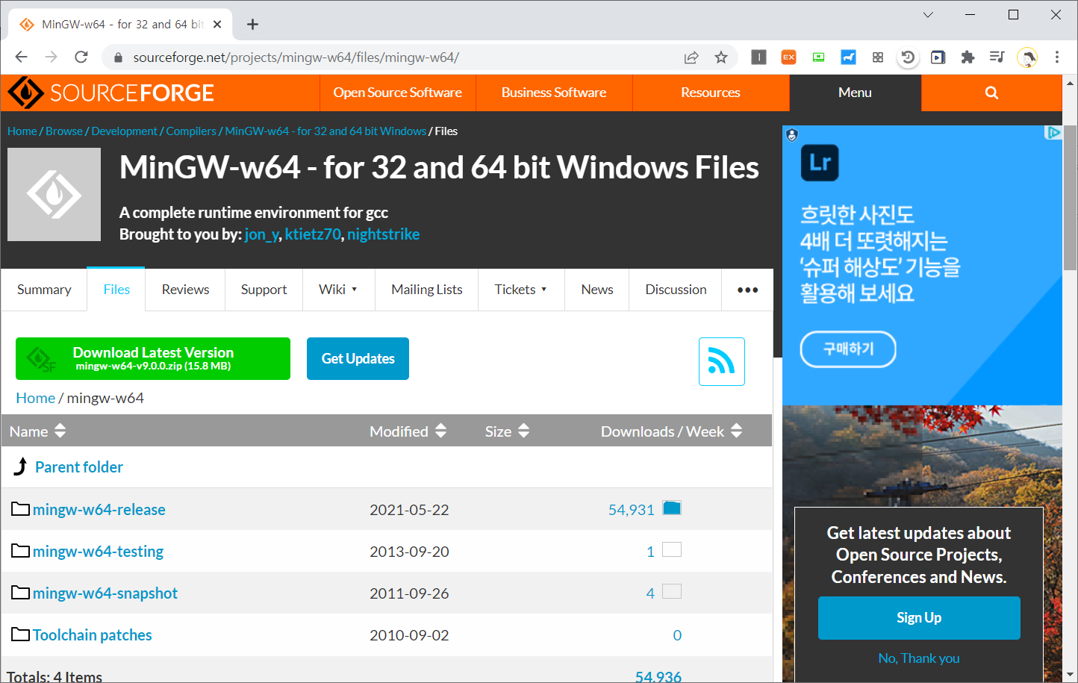
Task: Click the Lr Lightroom ad logo
Action: [x=820, y=163]
